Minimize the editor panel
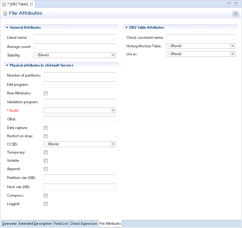The image size is (242, 228). pyautogui.click(x=229, y=4)
